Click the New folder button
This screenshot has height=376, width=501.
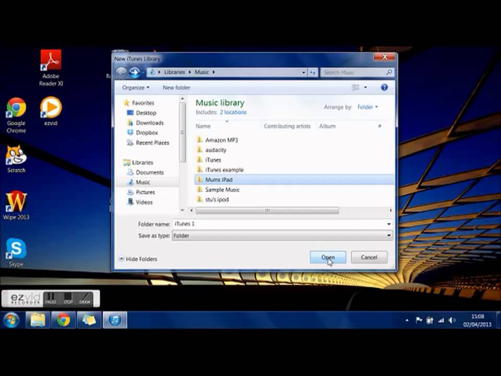[176, 87]
